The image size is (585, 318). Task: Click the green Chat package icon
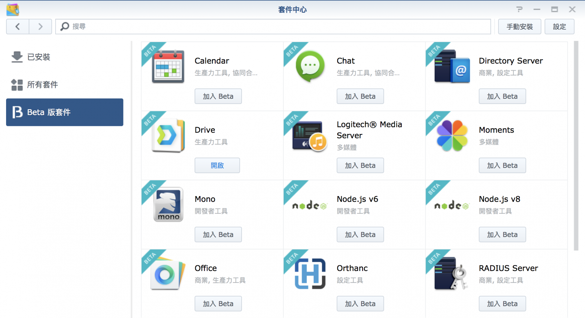coord(310,66)
